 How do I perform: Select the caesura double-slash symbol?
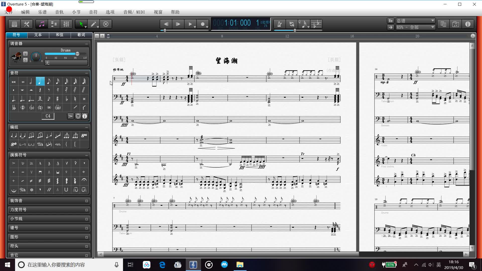coord(49,189)
